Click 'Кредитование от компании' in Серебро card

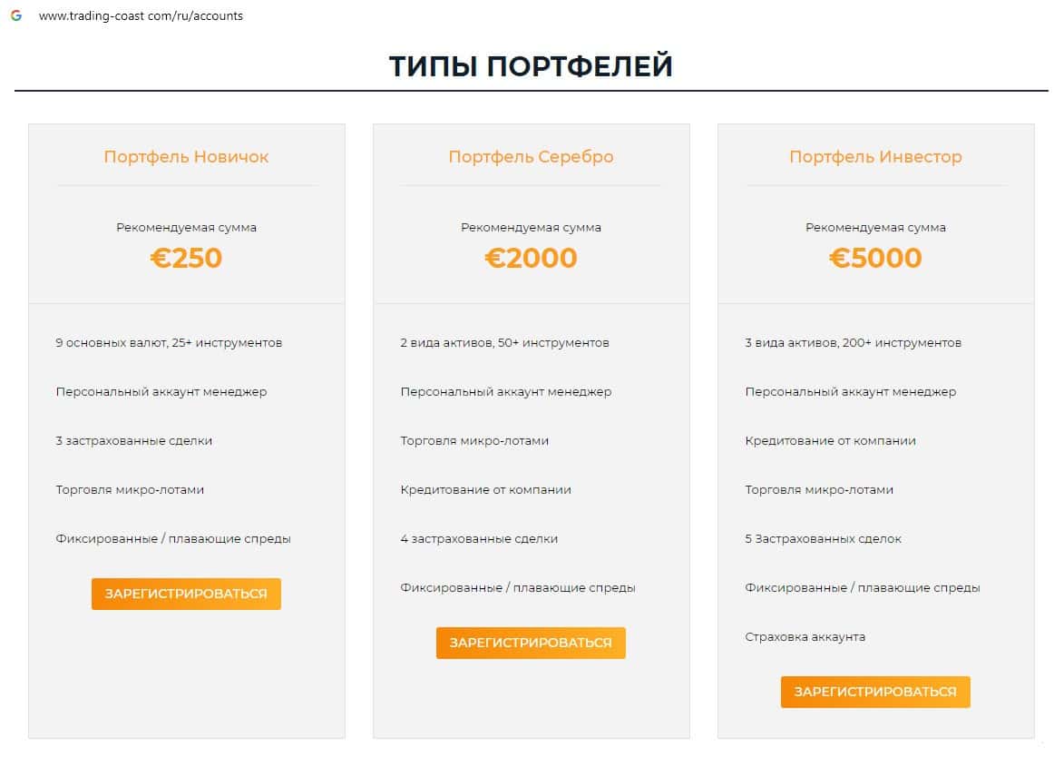click(486, 490)
